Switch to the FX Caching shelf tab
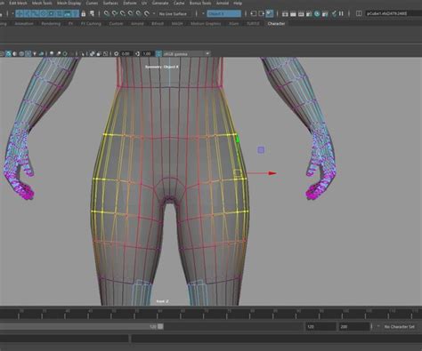The height and width of the screenshot is (351, 422). point(91,23)
